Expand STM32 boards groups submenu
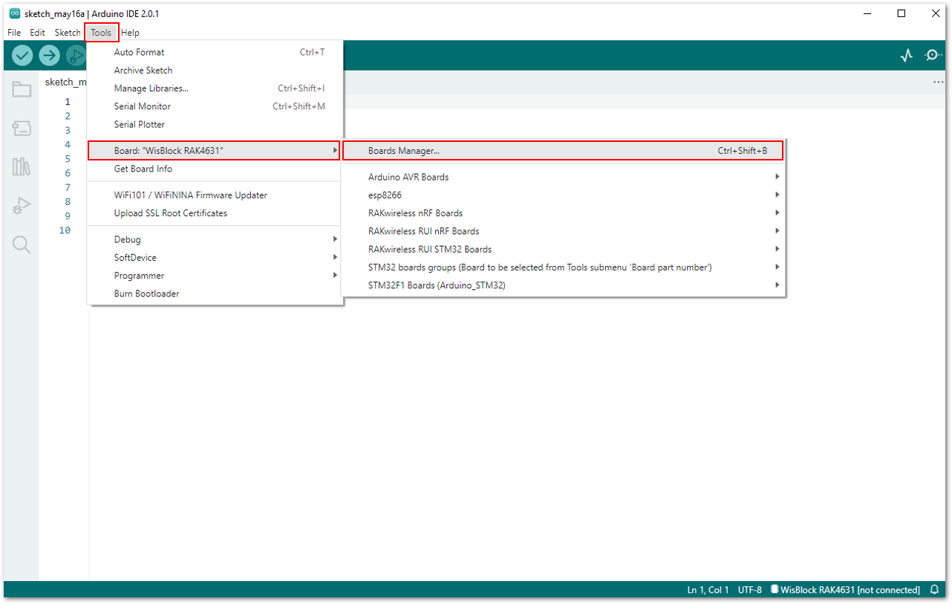 click(x=563, y=267)
